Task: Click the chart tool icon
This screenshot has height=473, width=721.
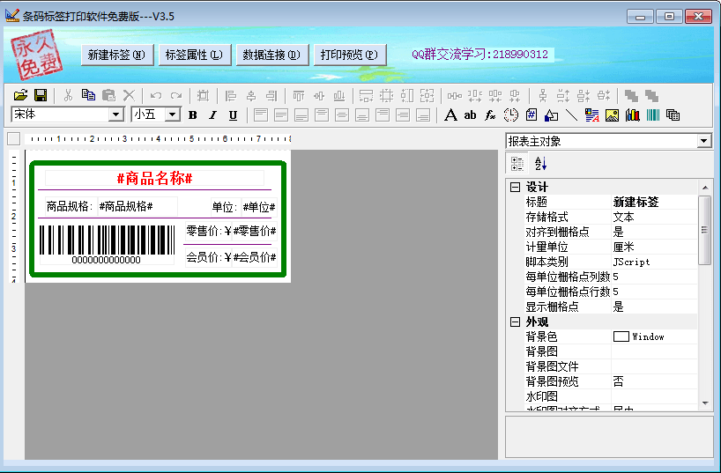Action: 633,115
